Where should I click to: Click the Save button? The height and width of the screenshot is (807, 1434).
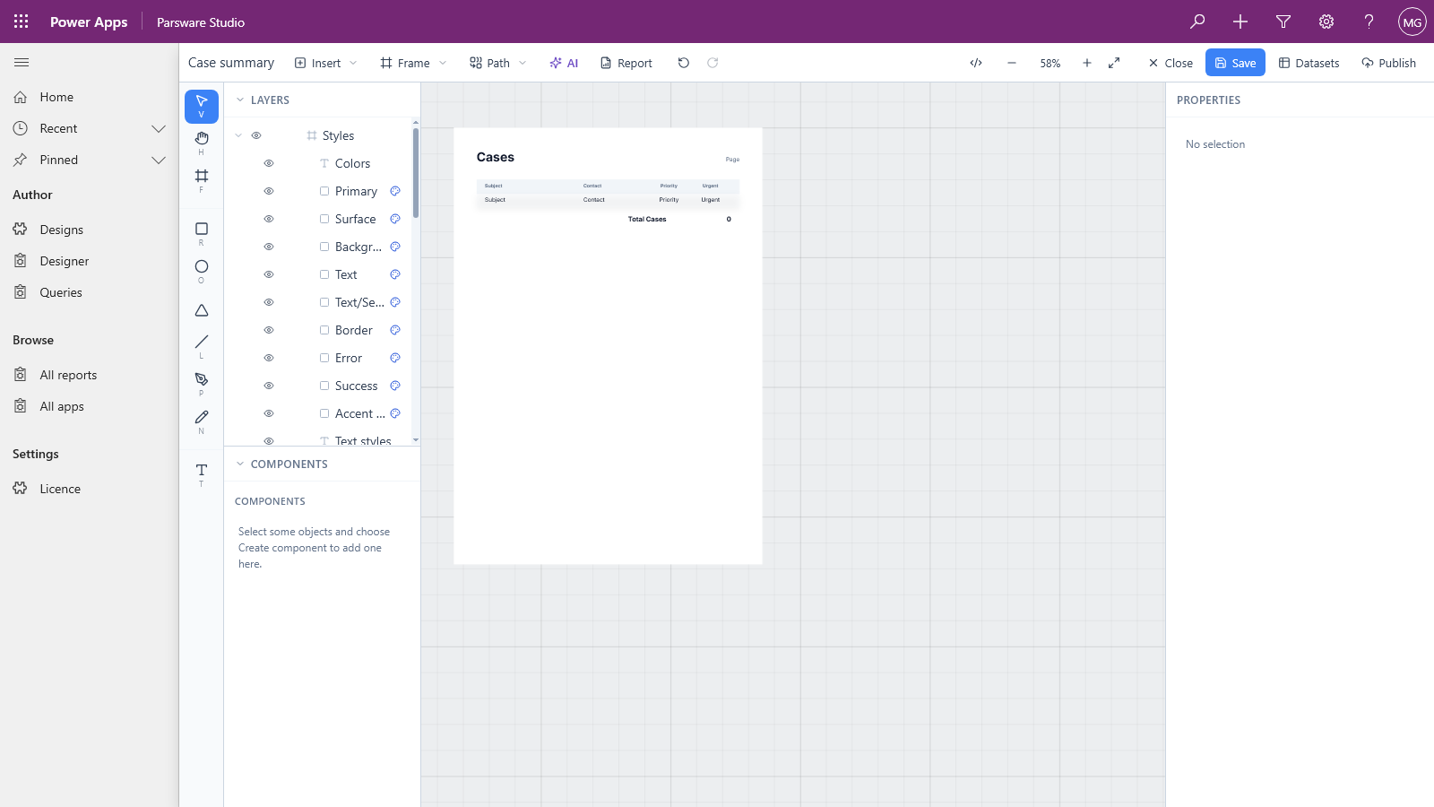pos(1235,63)
